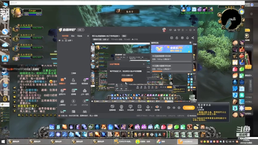Open the 房管助手 person icon tool
Image resolution: width=258 pixels, height=145 pixels.
click(73, 81)
